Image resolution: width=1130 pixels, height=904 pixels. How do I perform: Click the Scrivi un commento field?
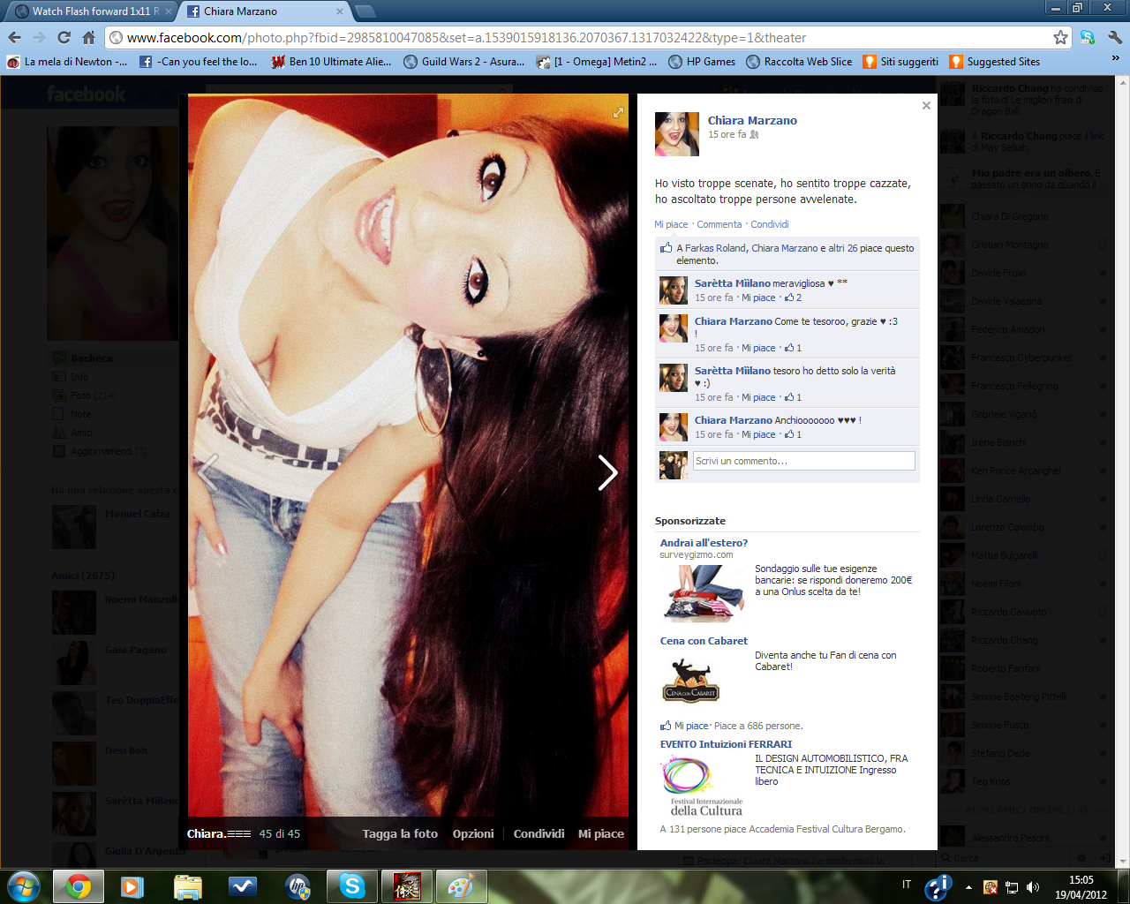click(803, 461)
